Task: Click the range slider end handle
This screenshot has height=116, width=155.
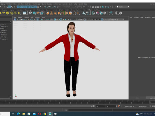Action: pos(94,106)
